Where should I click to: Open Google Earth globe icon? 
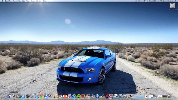click(46, 96)
